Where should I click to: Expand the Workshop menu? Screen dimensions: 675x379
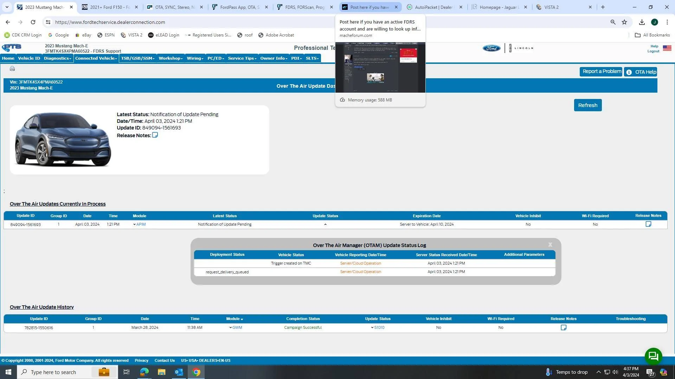pos(171,58)
